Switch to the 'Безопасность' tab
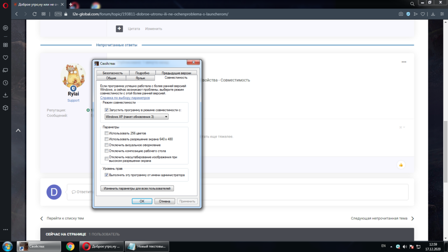 coord(112,73)
